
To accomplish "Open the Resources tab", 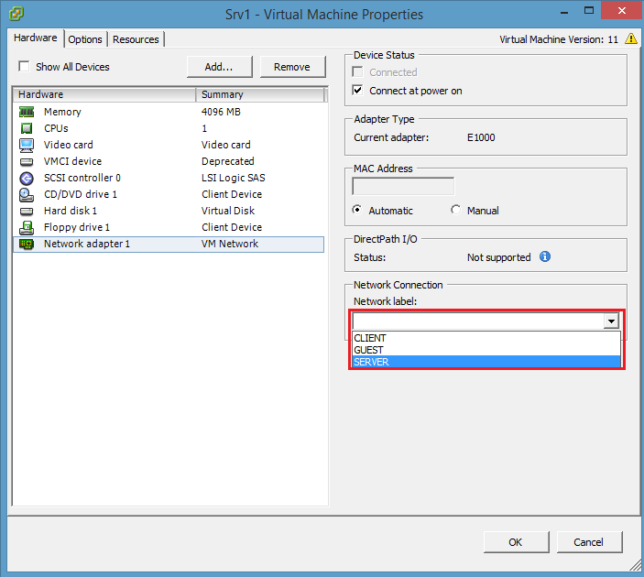I will 136,39.
